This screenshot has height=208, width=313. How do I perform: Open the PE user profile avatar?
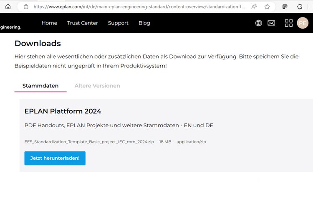303,23
